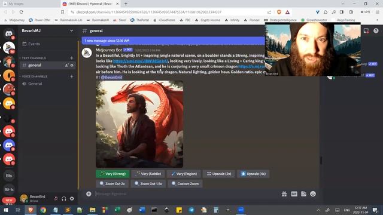Open Telegram from the taskbar
Image resolution: width=383 pixels, height=215 pixels.
[x=191, y=210]
